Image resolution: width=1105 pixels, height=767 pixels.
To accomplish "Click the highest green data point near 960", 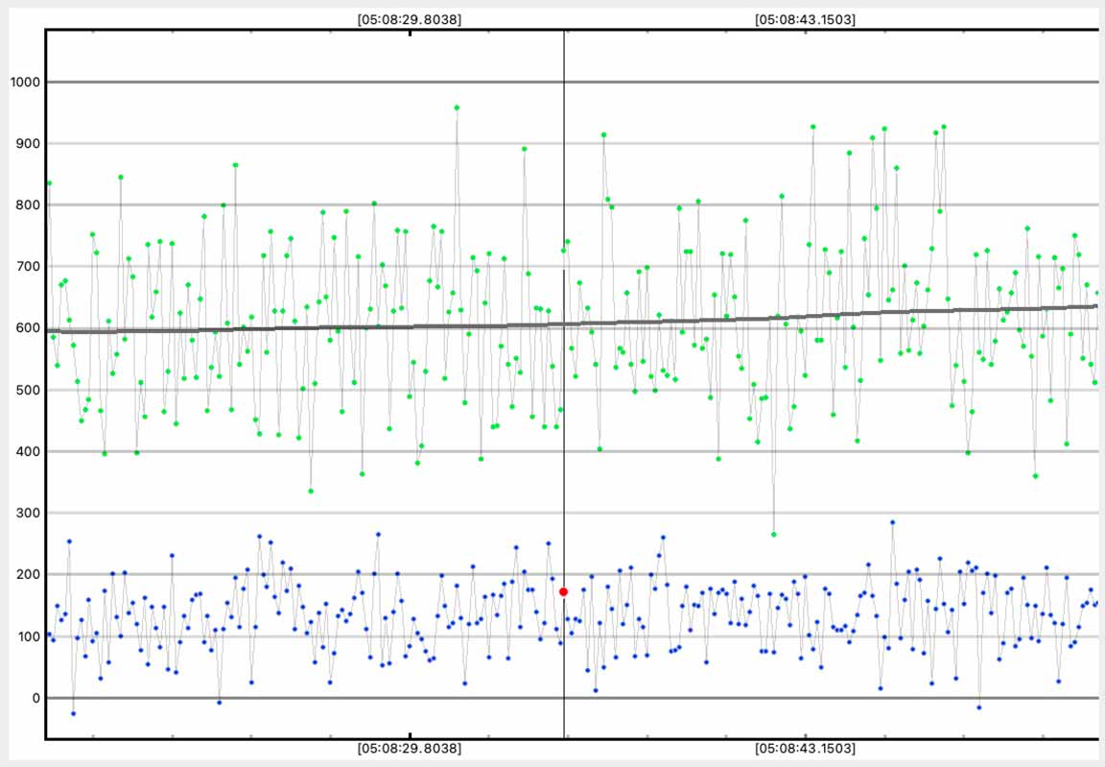I will [x=457, y=108].
